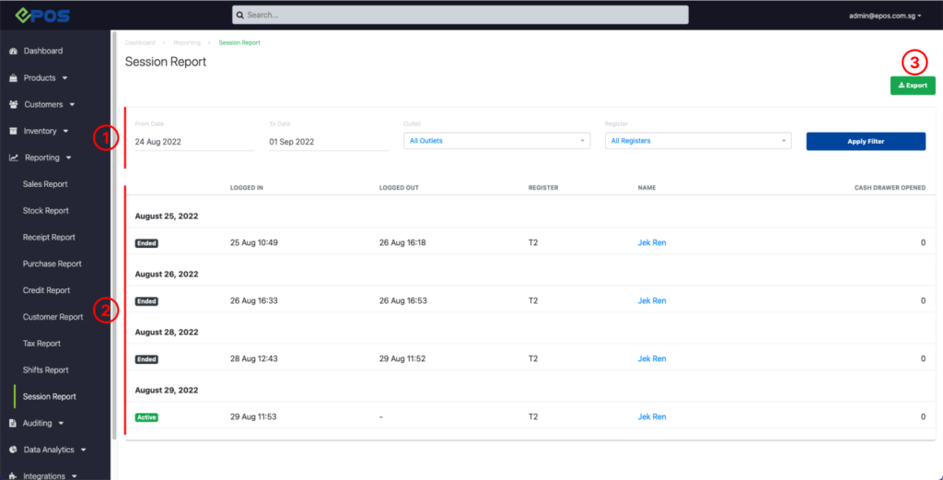Image resolution: width=943 pixels, height=480 pixels.
Task: Open the All Outlets dropdown
Action: click(x=496, y=141)
